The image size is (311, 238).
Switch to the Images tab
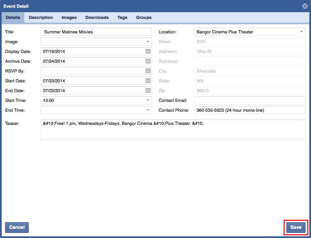[x=69, y=18]
